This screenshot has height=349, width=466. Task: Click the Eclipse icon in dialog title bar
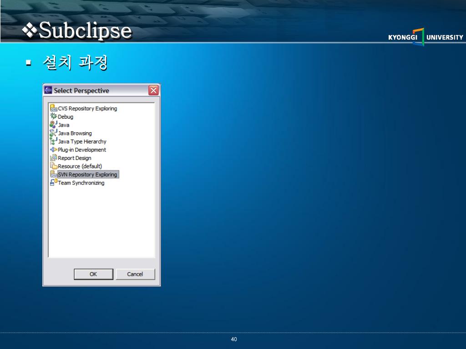pos(48,90)
